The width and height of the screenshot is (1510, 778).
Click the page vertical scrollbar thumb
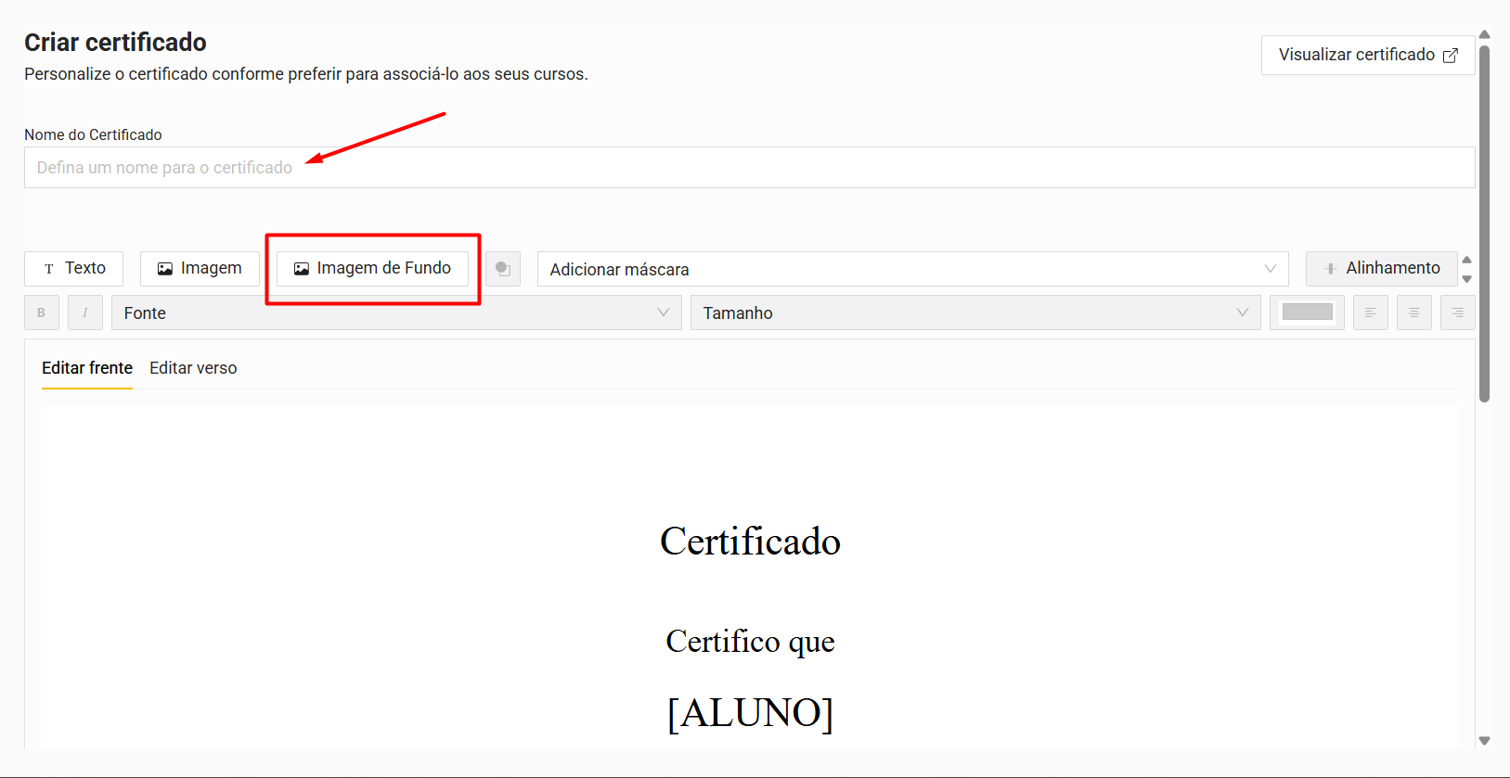click(x=1484, y=223)
